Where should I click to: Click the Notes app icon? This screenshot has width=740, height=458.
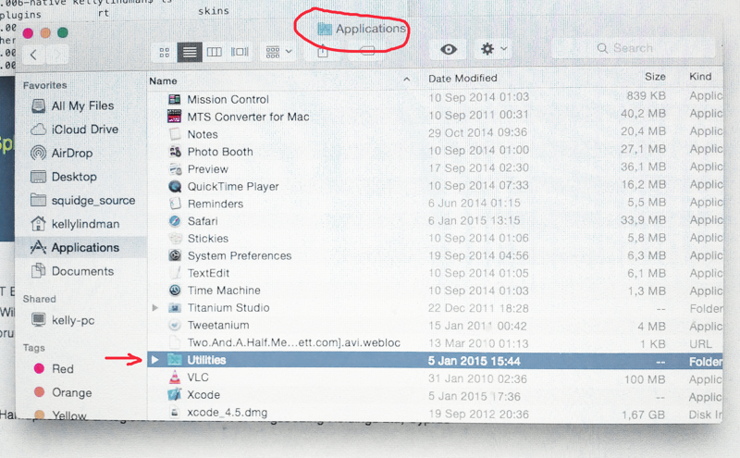click(175, 133)
